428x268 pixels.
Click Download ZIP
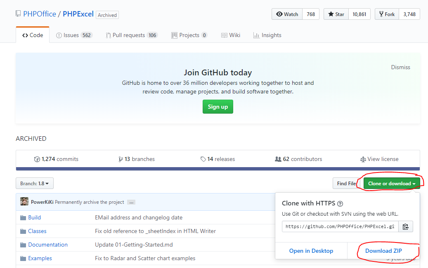[383, 251]
